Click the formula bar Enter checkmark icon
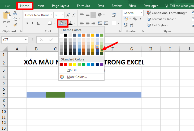Viewport: 194px width, 131px height. point(51,40)
